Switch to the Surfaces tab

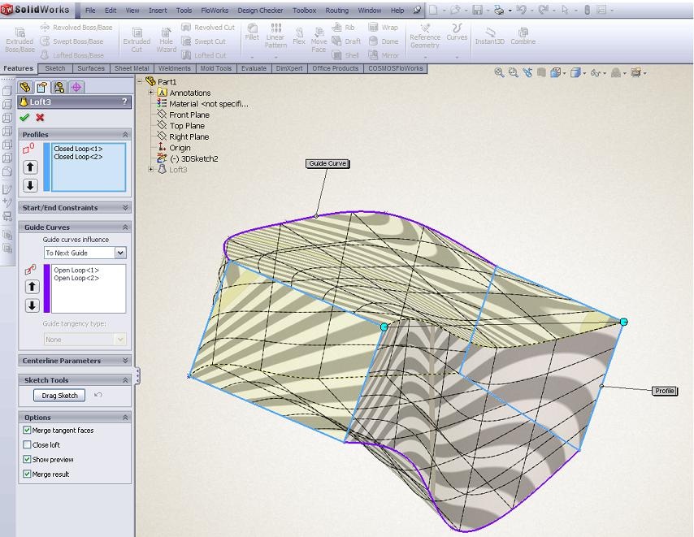click(91, 69)
